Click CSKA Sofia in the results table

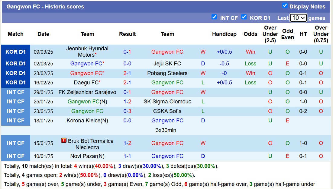pos(167,111)
